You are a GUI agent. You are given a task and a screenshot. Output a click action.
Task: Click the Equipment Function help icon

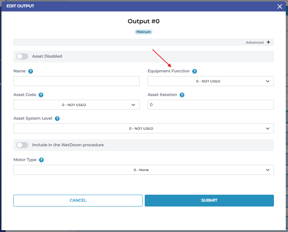point(195,71)
